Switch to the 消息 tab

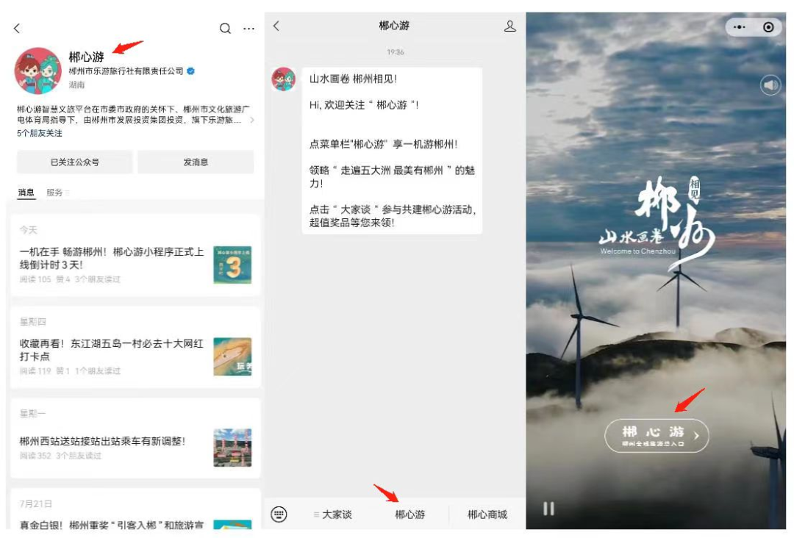[x=26, y=193]
